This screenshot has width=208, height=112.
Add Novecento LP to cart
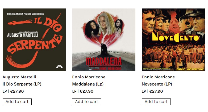(156, 102)
